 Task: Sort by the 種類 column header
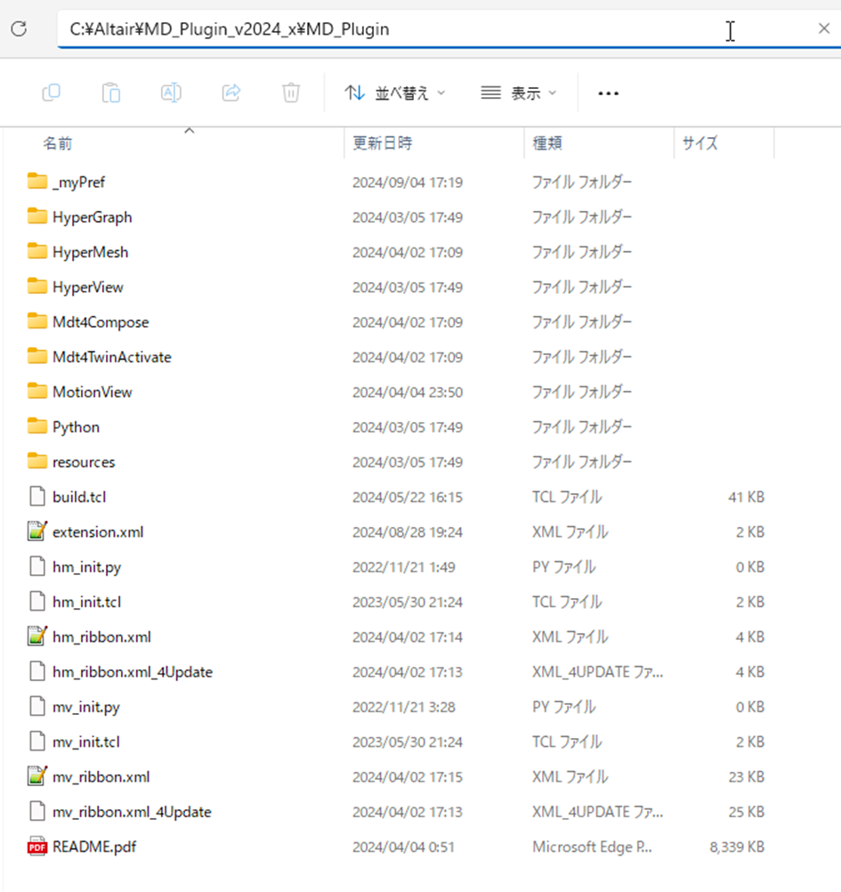point(547,142)
